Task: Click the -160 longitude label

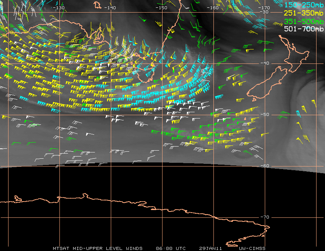Action: click(213, 8)
